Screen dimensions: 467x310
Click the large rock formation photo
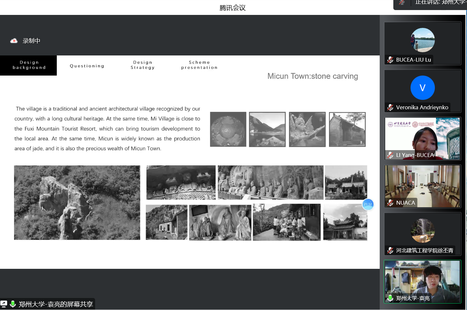click(x=77, y=203)
